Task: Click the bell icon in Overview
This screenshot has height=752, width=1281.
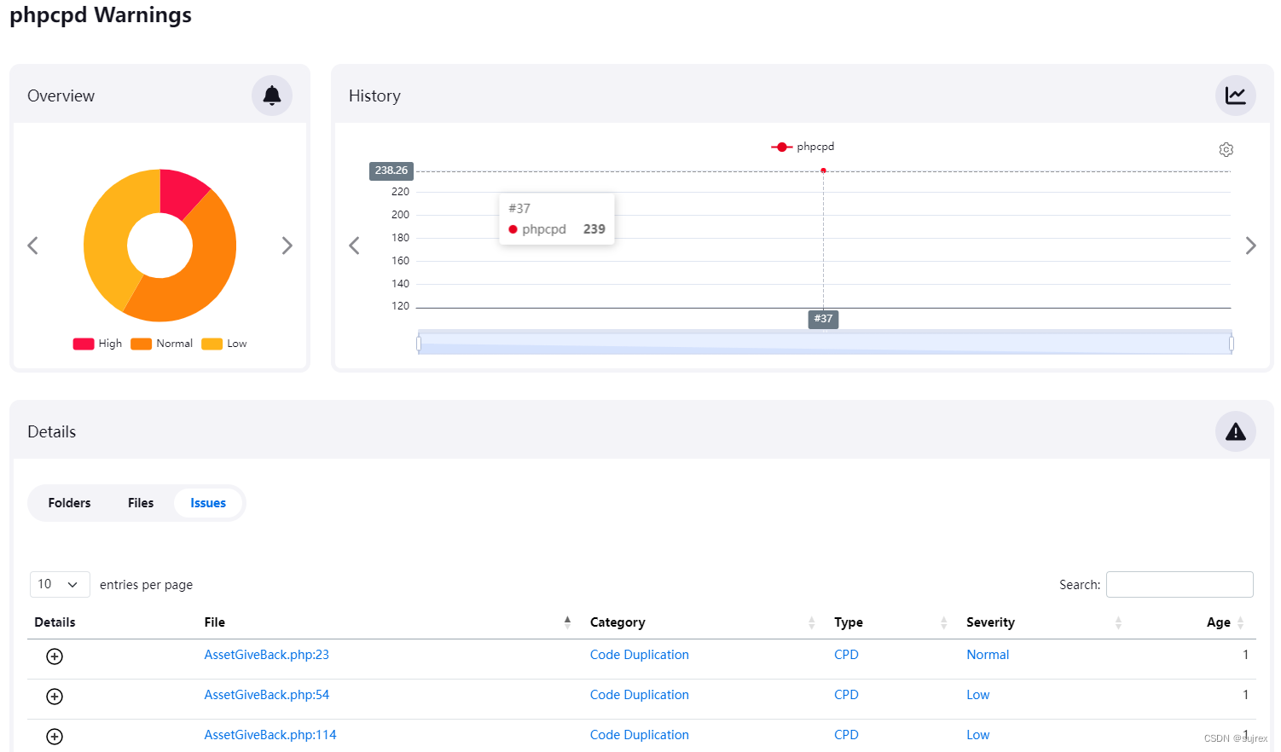Action: (272, 95)
